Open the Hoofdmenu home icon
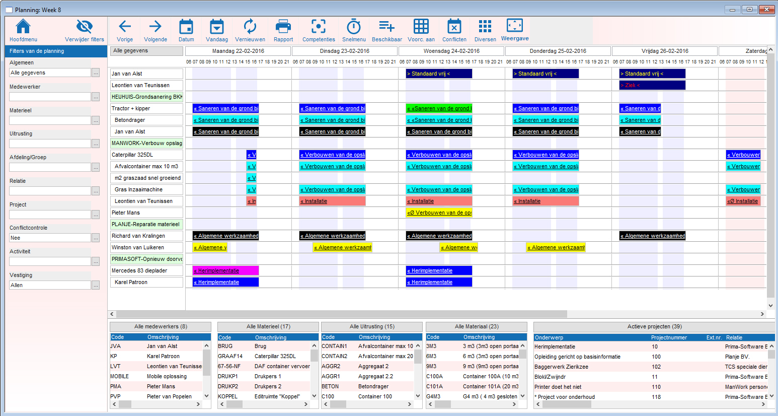Image resolution: width=778 pixels, height=416 pixels. click(x=23, y=27)
